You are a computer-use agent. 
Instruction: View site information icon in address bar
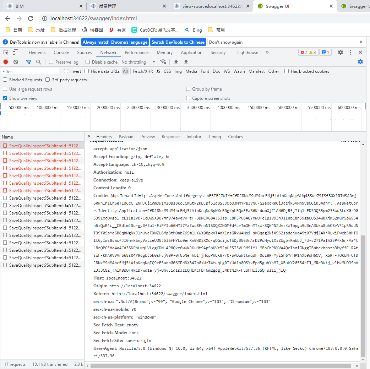[45, 18]
